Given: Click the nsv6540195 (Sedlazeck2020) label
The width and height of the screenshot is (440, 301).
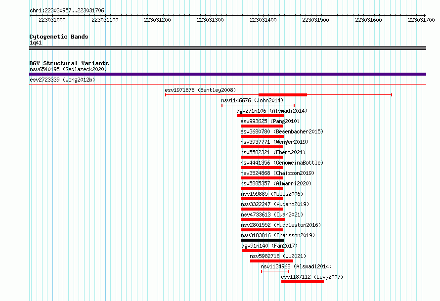Looking at the screenshot, I should point(68,69).
